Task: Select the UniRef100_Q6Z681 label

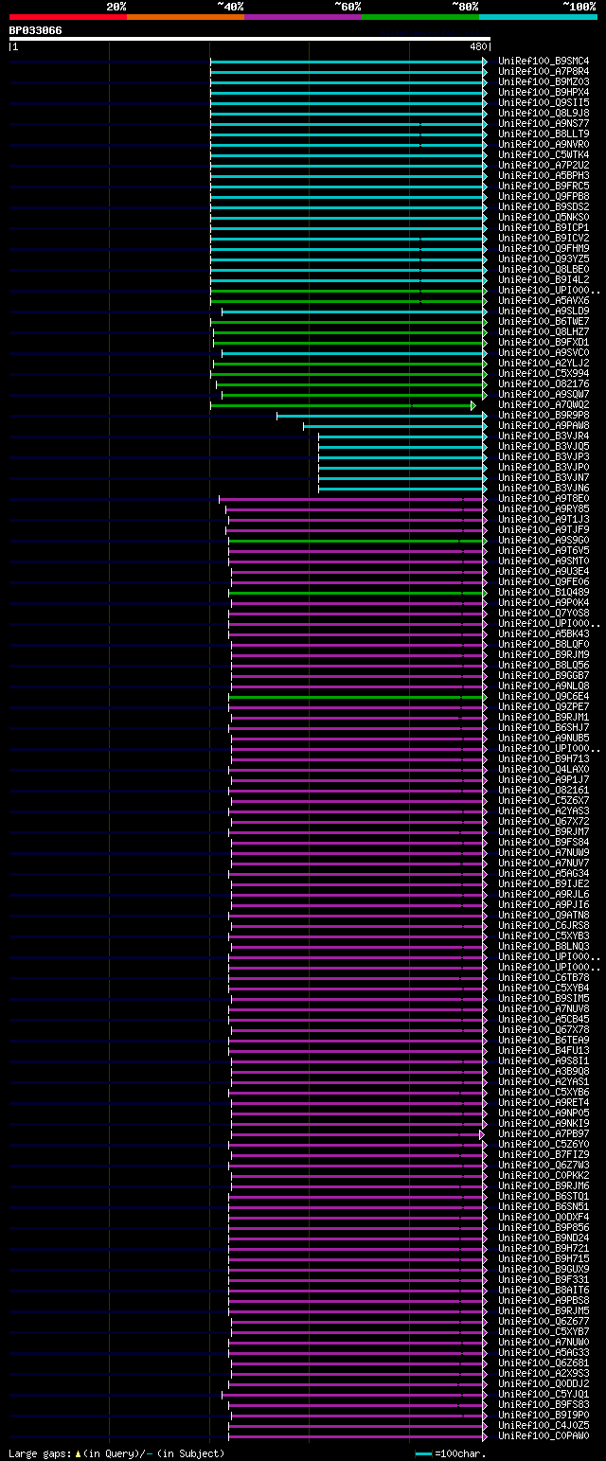Action: point(544,1363)
